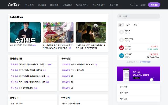Open the AnTok Android app launch banner
This screenshot has width=168, height=105.
139,74
